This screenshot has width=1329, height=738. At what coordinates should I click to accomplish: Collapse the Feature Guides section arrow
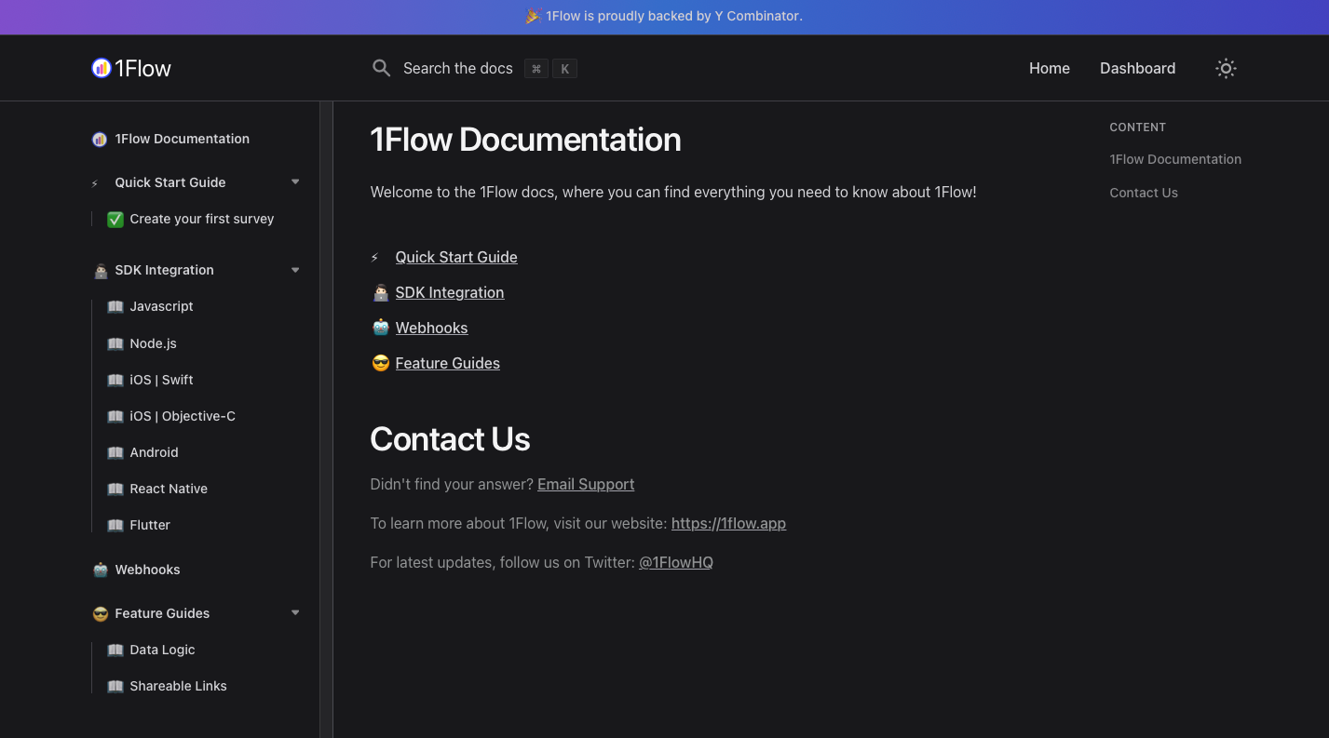(x=295, y=613)
